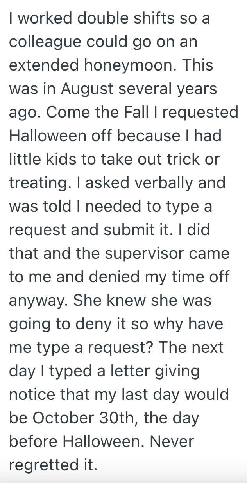The image size is (247, 483).
Task: Click the word "submit" in the paragraph
Action: coord(129,230)
